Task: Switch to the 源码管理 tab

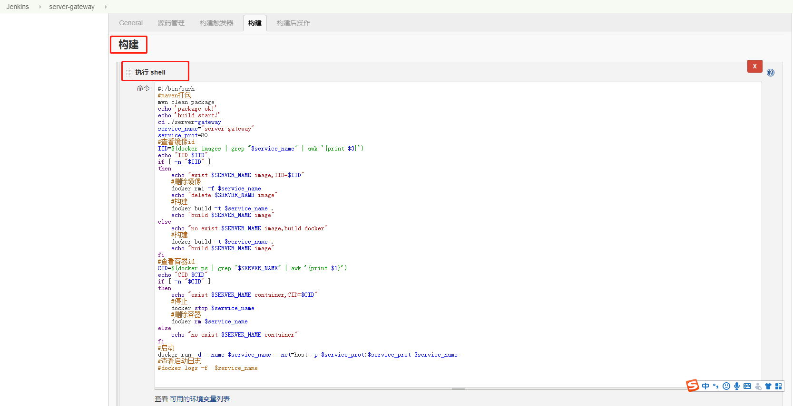Action: point(171,23)
